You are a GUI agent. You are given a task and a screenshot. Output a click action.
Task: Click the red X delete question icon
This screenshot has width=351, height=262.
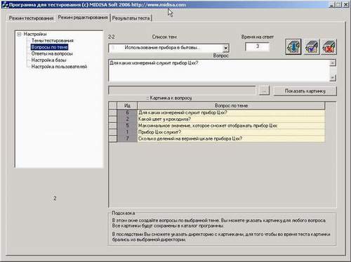(x=329, y=47)
